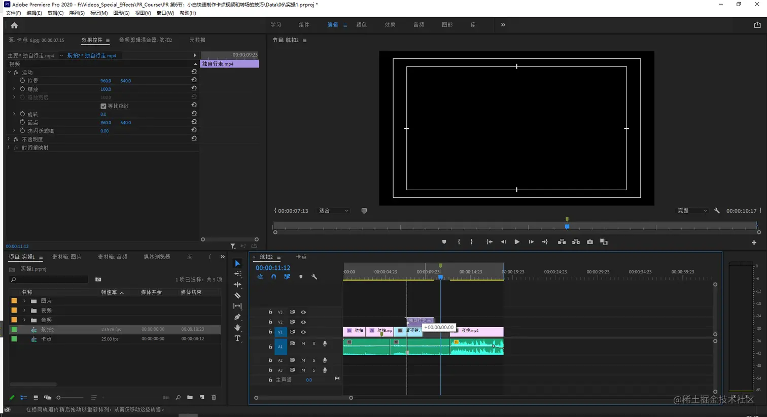Screen dimensions: 767x417
Task: Click the Export Frame camera icon
Action: 590,242
